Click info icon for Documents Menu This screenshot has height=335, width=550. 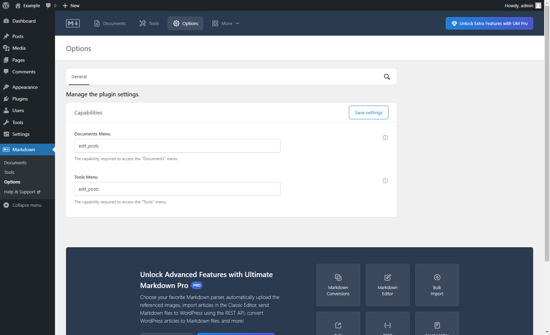tap(385, 137)
